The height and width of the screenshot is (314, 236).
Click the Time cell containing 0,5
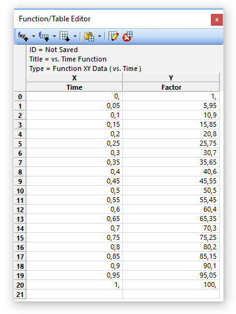click(x=75, y=190)
